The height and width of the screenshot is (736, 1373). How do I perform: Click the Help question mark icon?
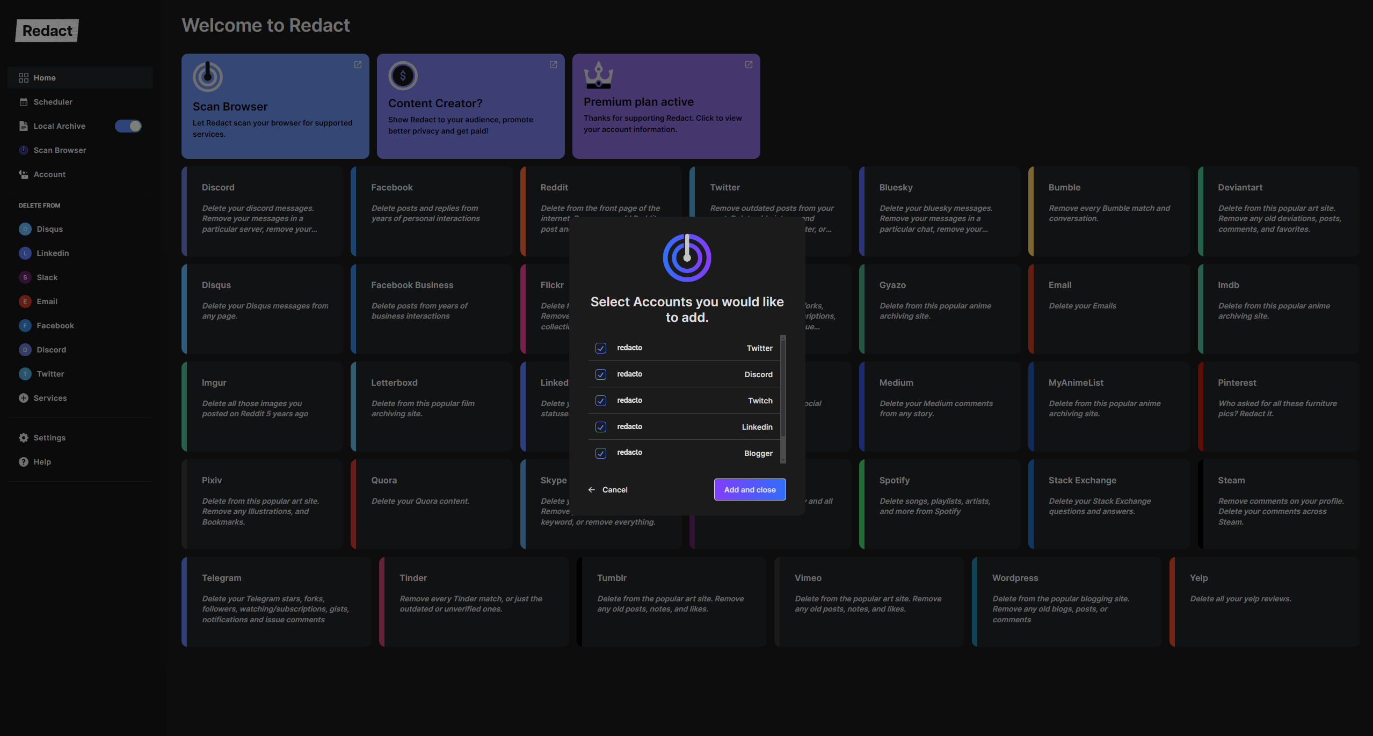tap(24, 462)
